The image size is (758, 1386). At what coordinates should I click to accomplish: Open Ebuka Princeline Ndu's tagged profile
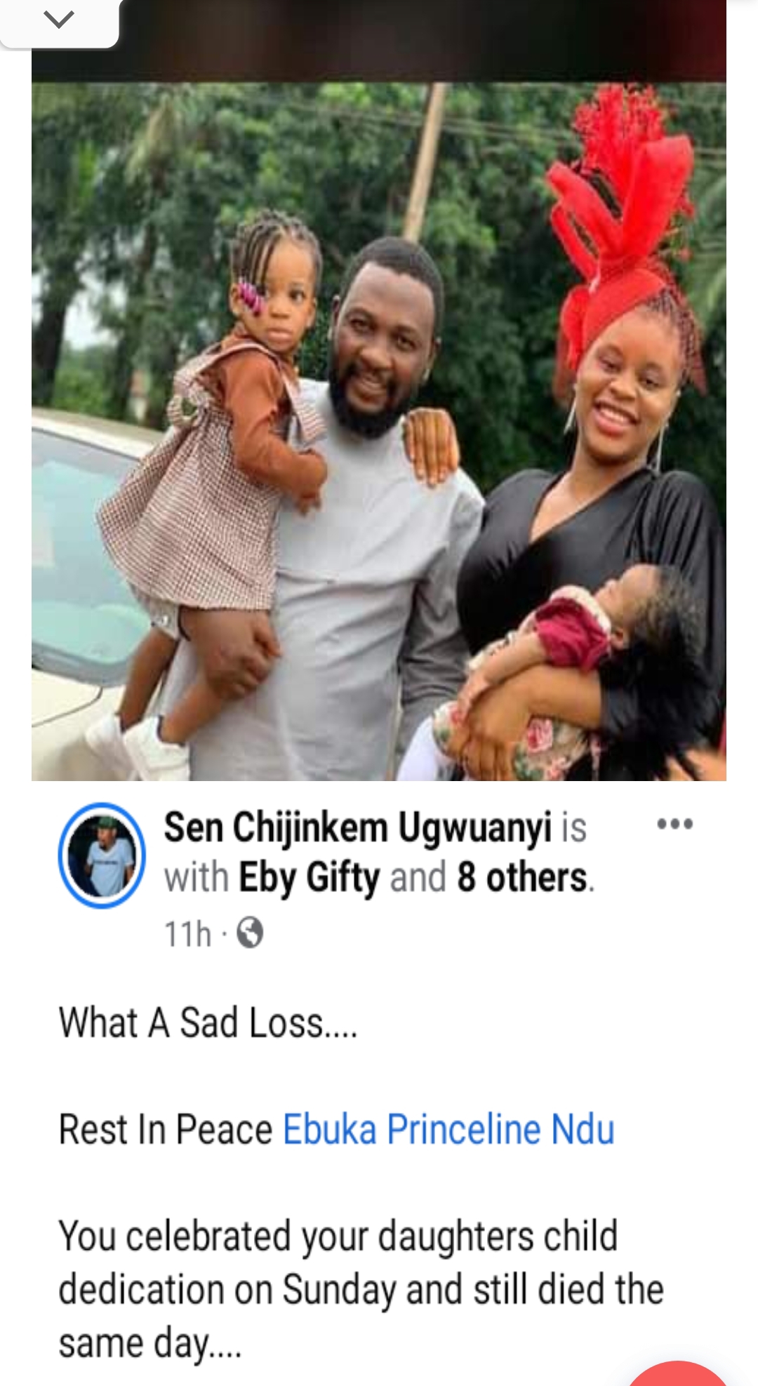448,1129
